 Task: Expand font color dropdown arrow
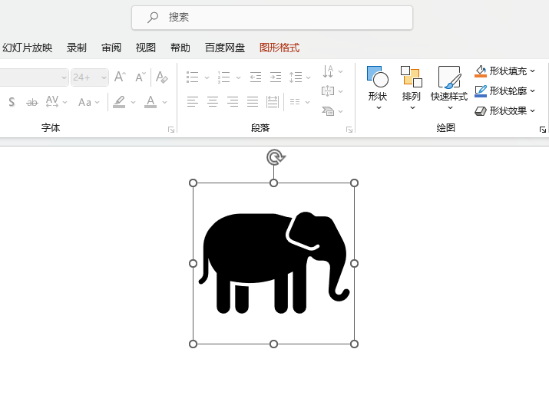click(x=164, y=103)
